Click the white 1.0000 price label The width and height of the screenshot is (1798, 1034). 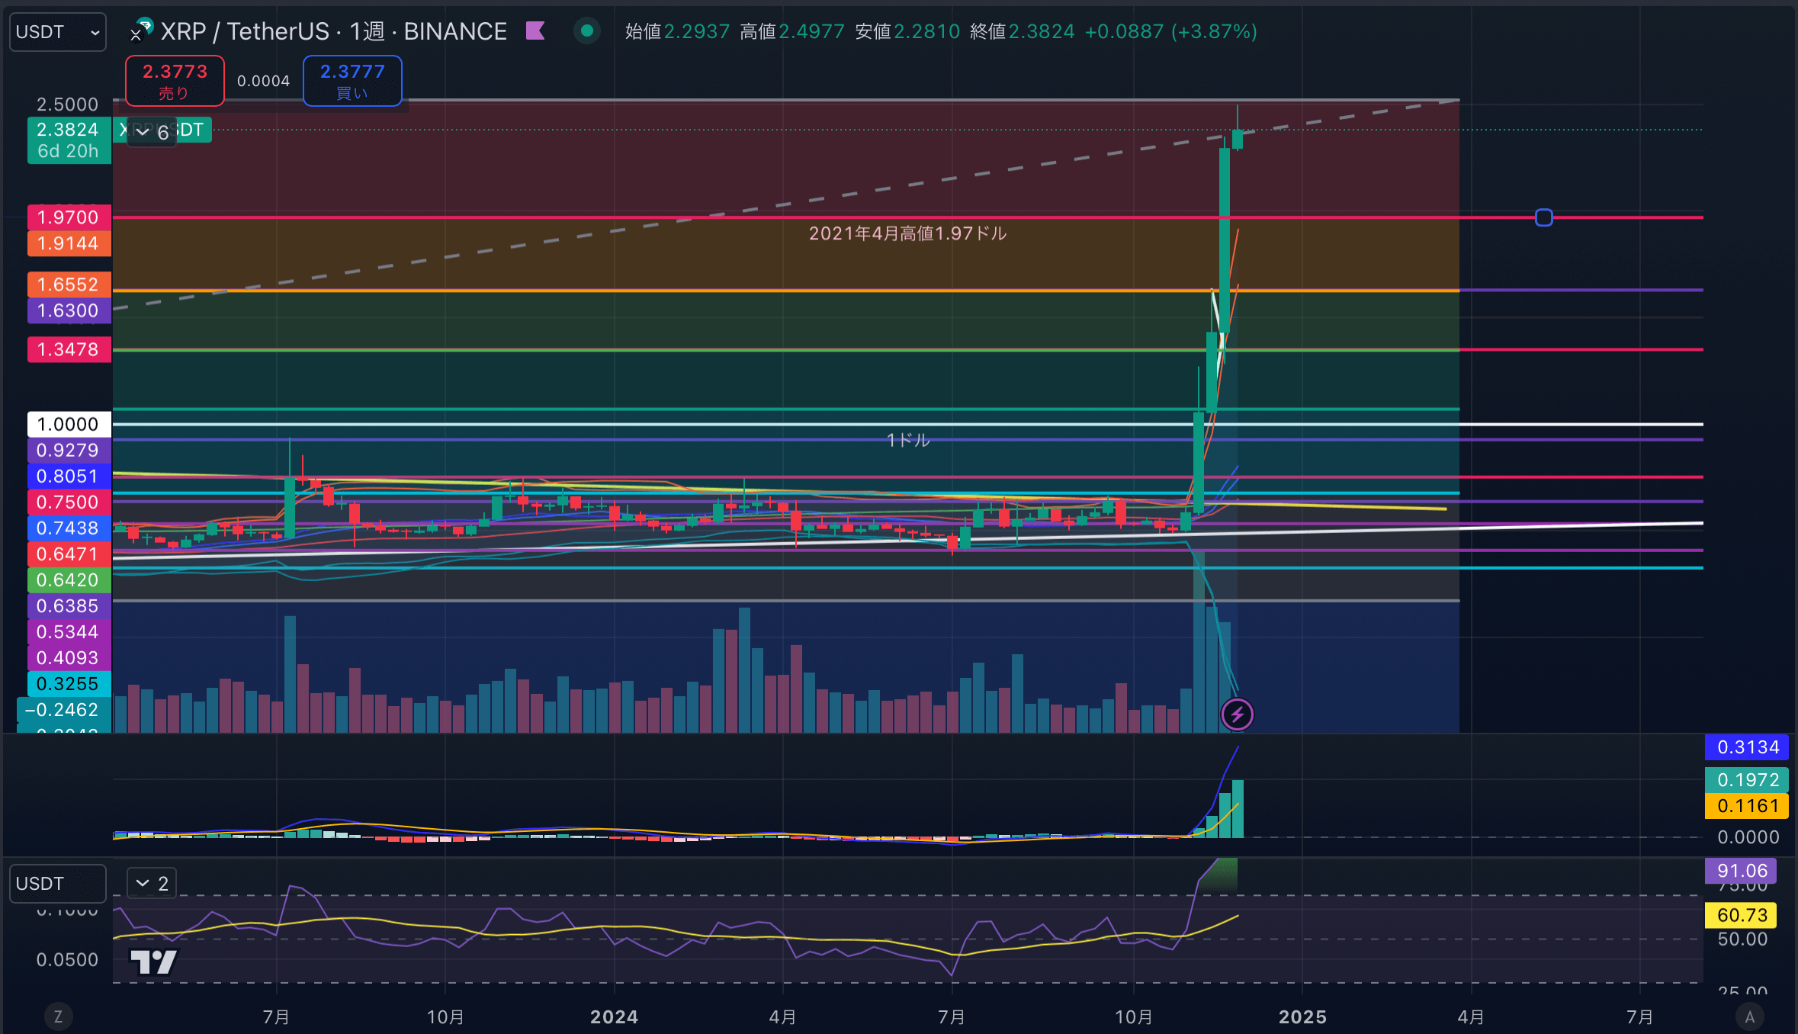[69, 424]
